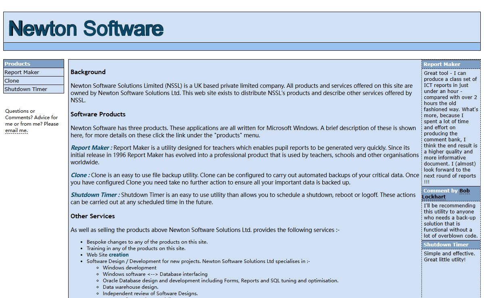
Task: Click 'Questions or Comments?' sidebar text
Action: pyautogui.click(x=32, y=120)
